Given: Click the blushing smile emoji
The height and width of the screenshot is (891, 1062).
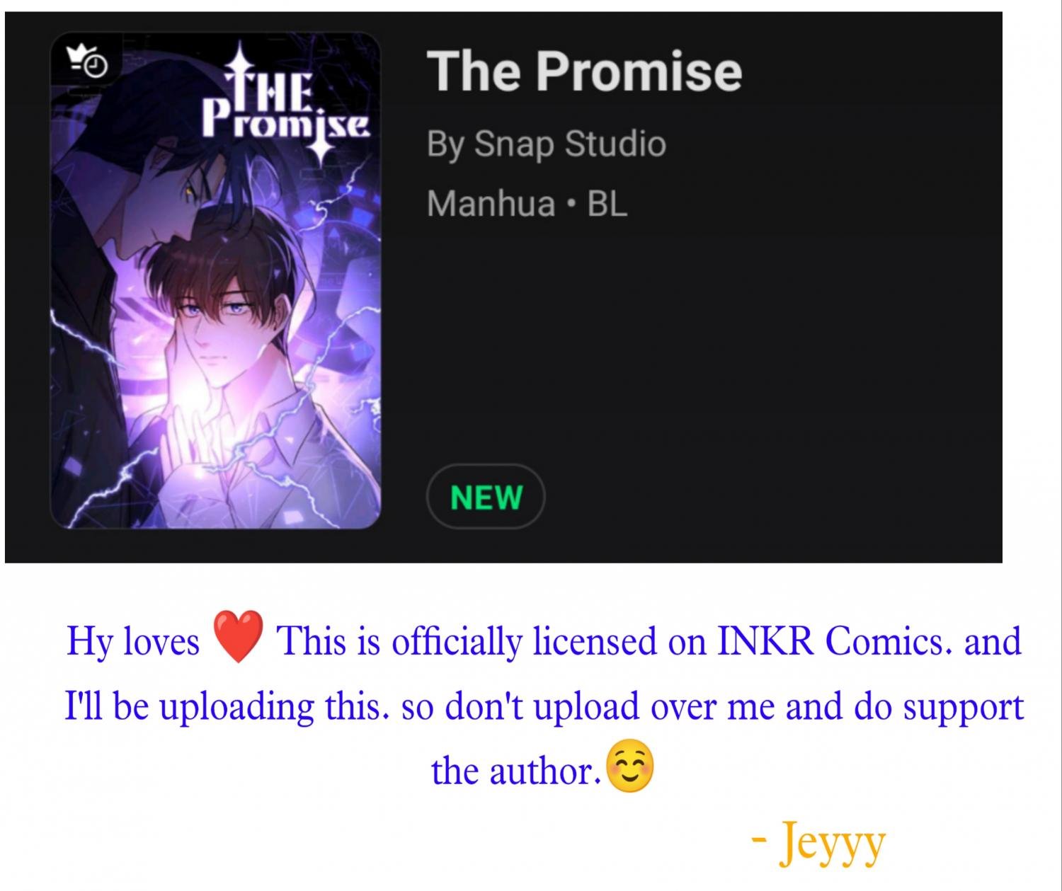Looking at the screenshot, I should click(631, 769).
